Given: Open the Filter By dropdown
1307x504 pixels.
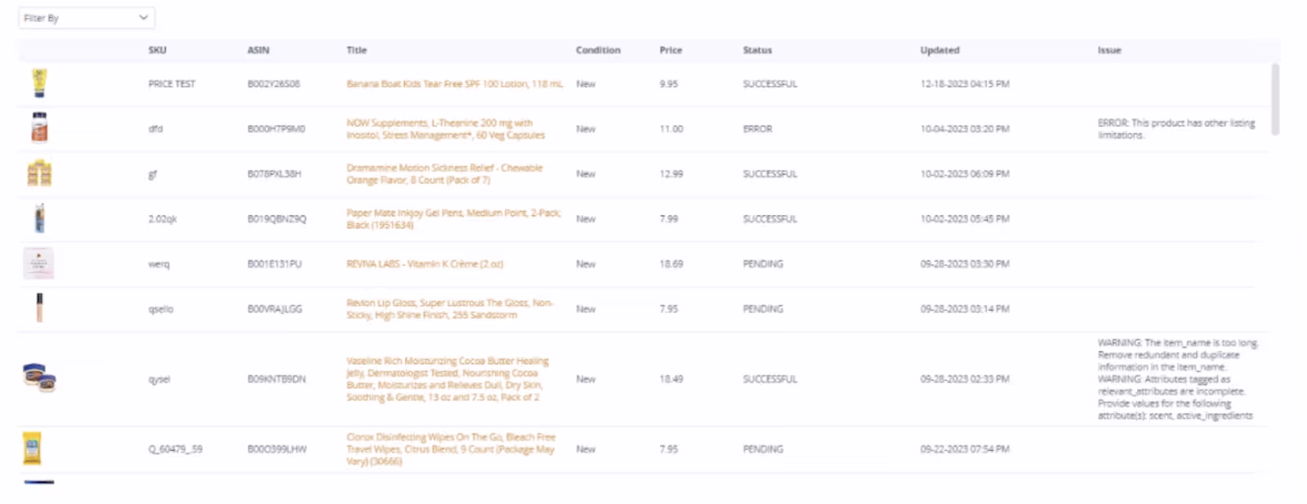Looking at the screenshot, I should [x=87, y=17].
